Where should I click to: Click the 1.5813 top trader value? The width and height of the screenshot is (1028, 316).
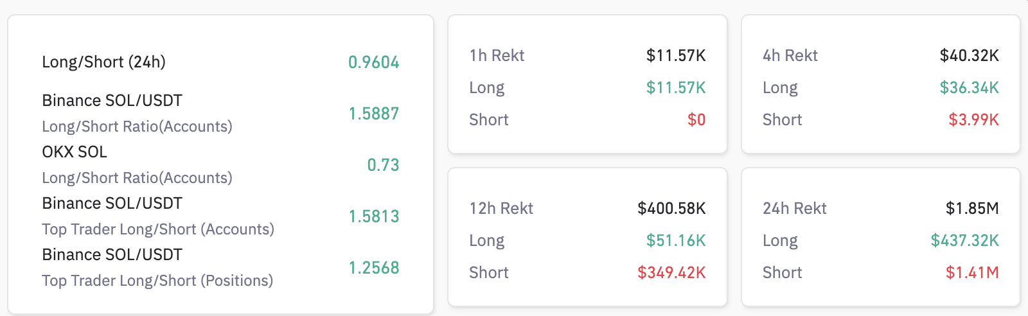point(373,216)
